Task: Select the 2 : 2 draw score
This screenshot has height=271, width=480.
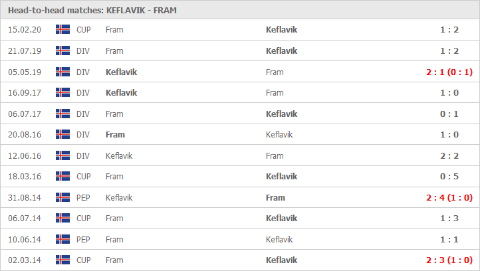Action: tap(449, 155)
